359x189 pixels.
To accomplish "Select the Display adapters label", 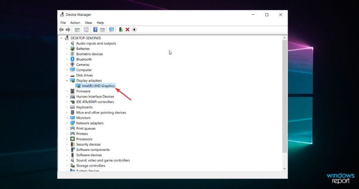I will click(x=89, y=81).
